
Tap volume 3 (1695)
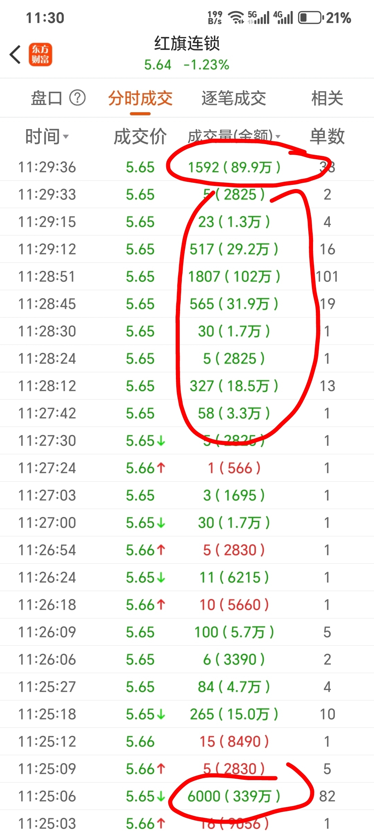[234, 495]
